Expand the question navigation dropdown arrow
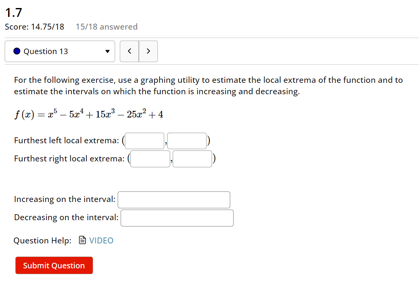Viewport: 419px width, 281px height. 108,51
